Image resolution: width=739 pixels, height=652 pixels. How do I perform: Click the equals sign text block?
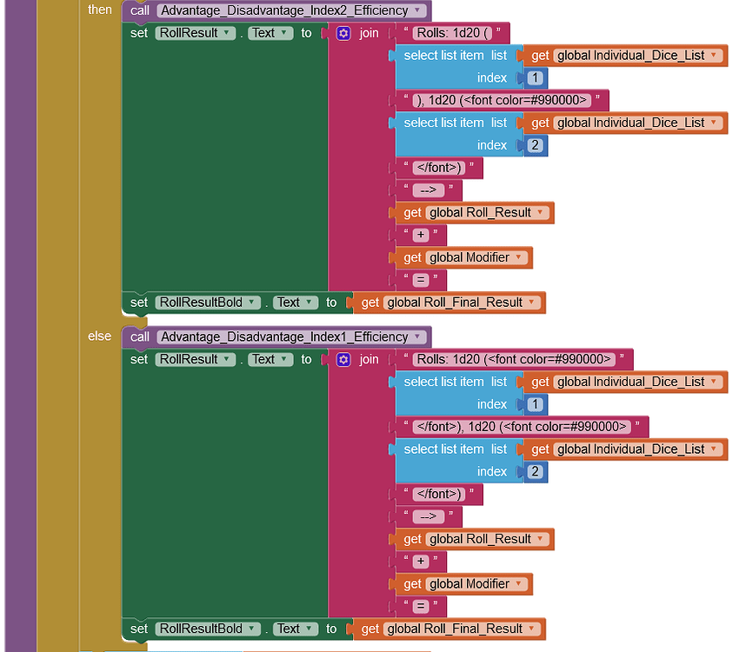tap(422, 280)
